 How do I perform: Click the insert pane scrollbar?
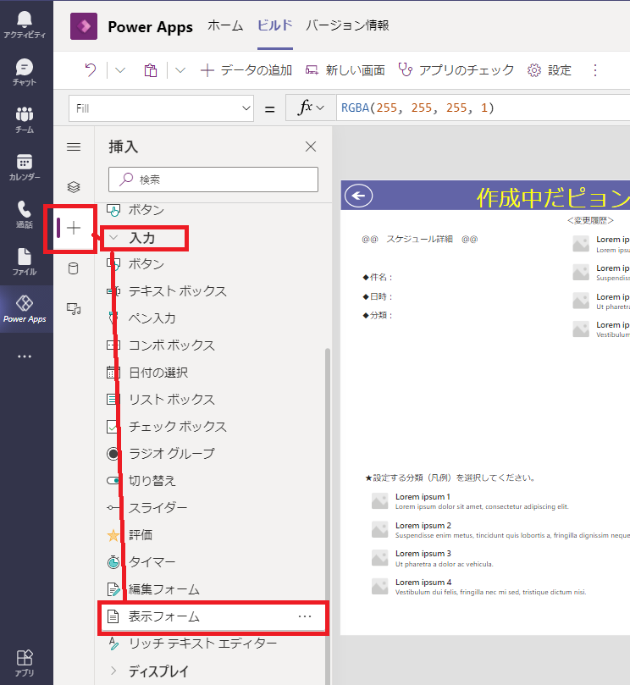tap(327, 517)
